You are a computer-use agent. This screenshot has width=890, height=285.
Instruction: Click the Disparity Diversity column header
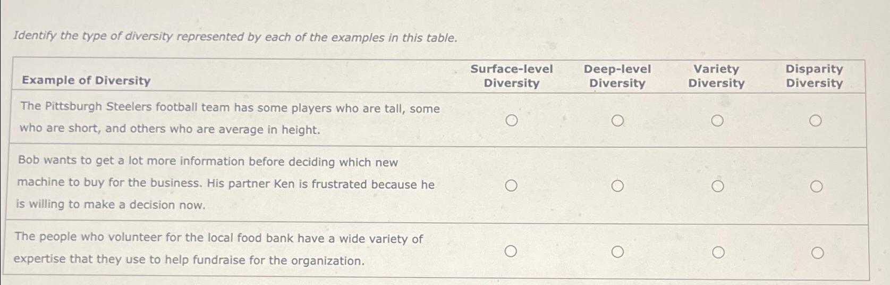[814, 76]
